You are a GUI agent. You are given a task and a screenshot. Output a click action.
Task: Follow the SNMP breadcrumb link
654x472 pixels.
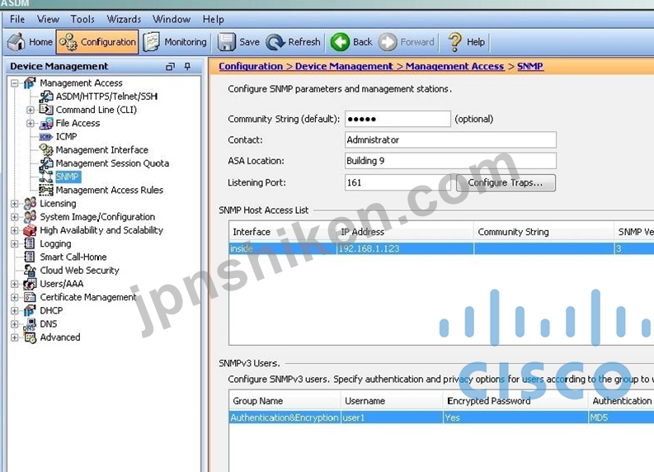530,66
